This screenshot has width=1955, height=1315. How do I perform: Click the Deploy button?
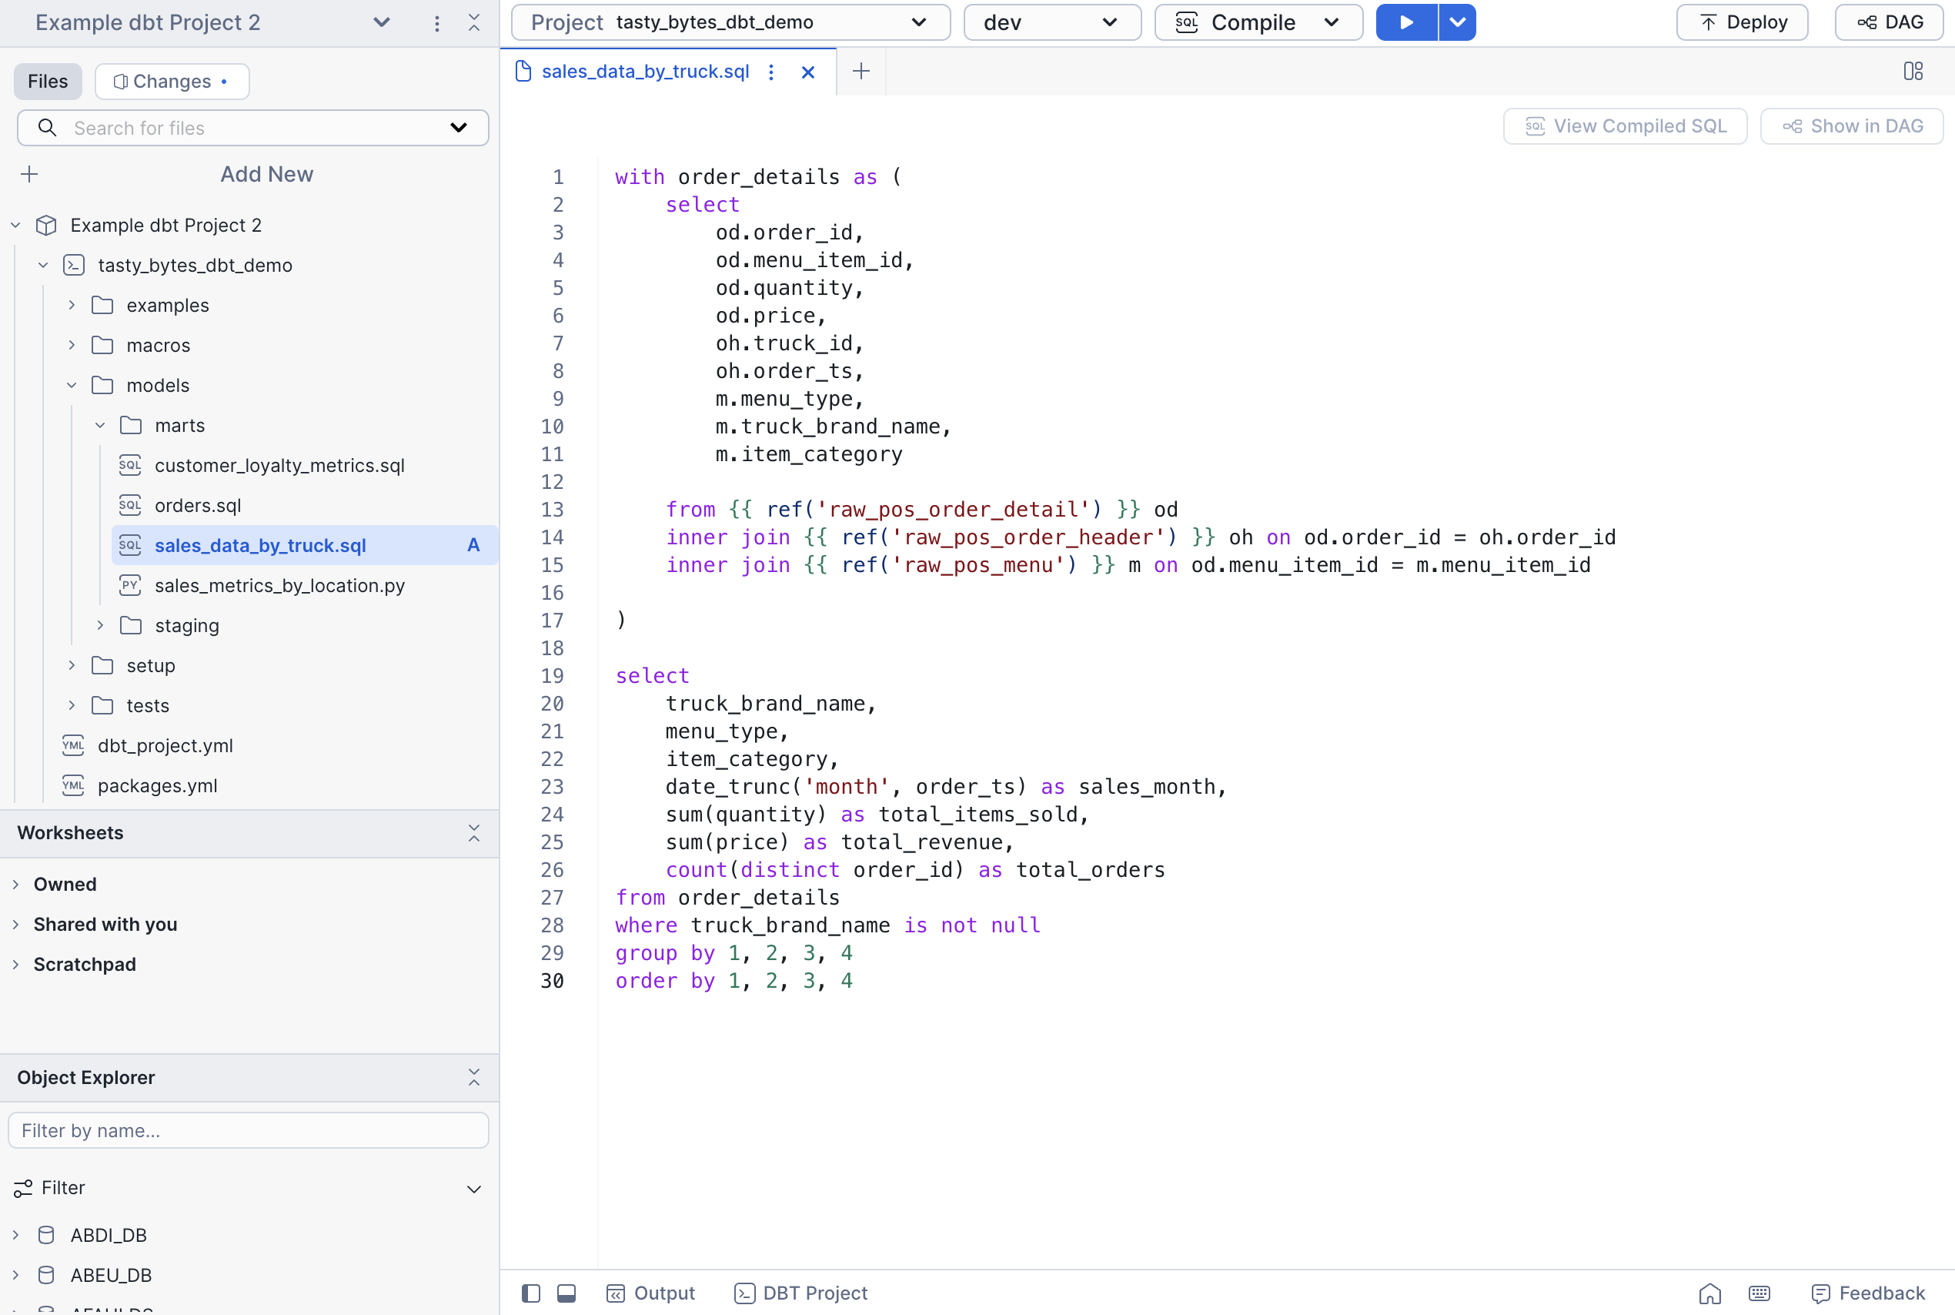1742,22
